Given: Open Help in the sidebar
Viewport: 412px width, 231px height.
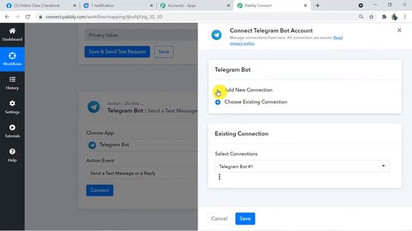Looking at the screenshot, I should (x=12, y=155).
